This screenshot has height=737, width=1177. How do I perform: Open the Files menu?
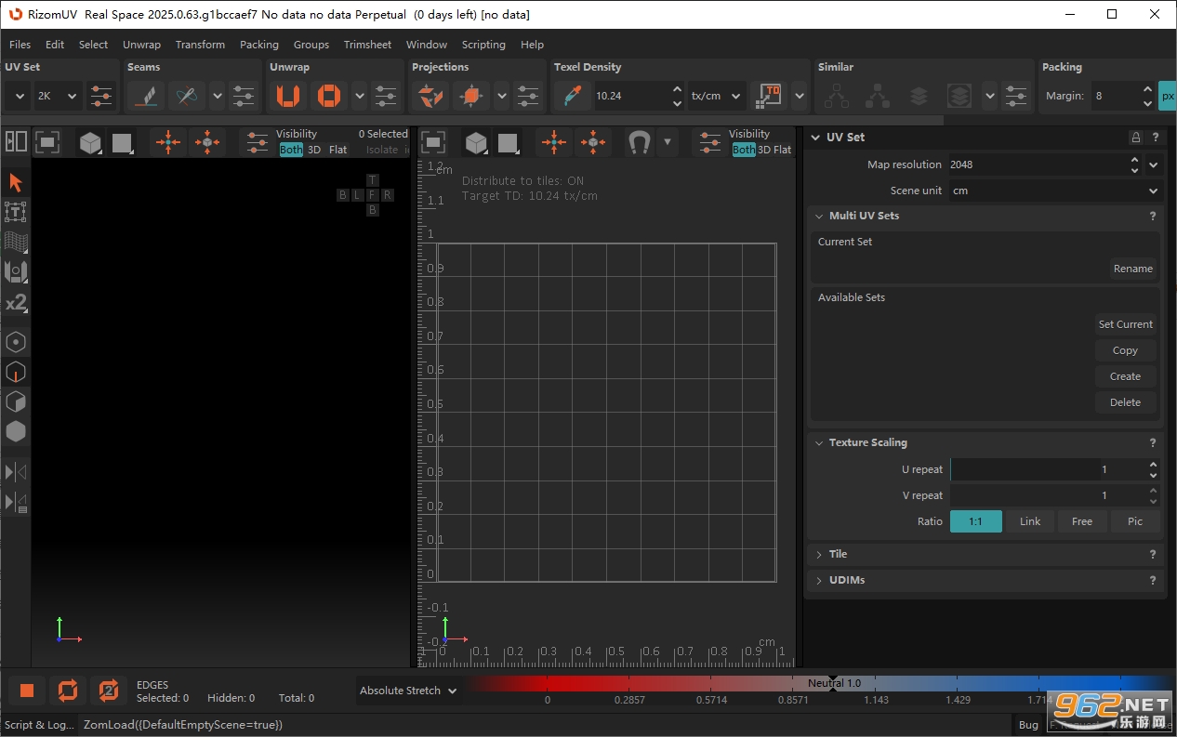click(20, 45)
